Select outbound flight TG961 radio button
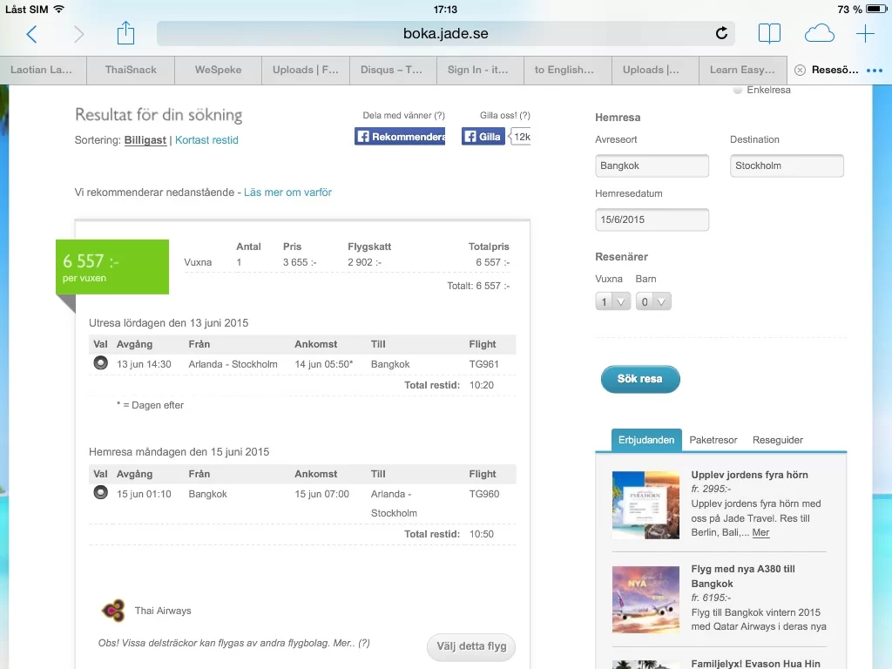Image resolution: width=892 pixels, height=669 pixels. (x=100, y=364)
